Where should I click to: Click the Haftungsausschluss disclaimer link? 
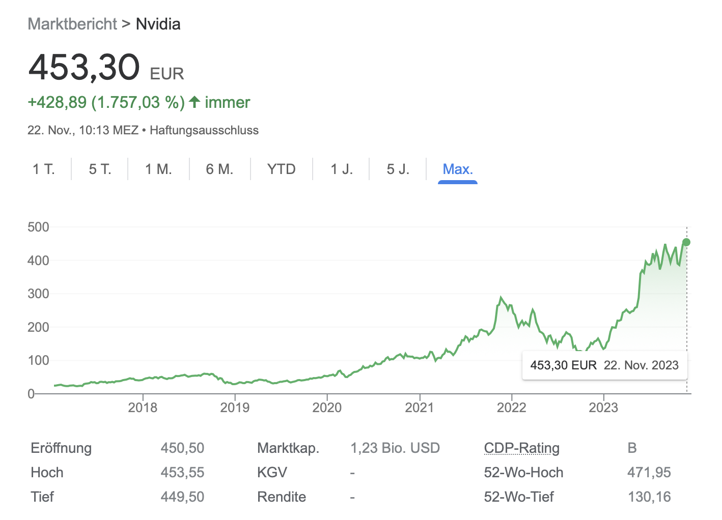[204, 130]
